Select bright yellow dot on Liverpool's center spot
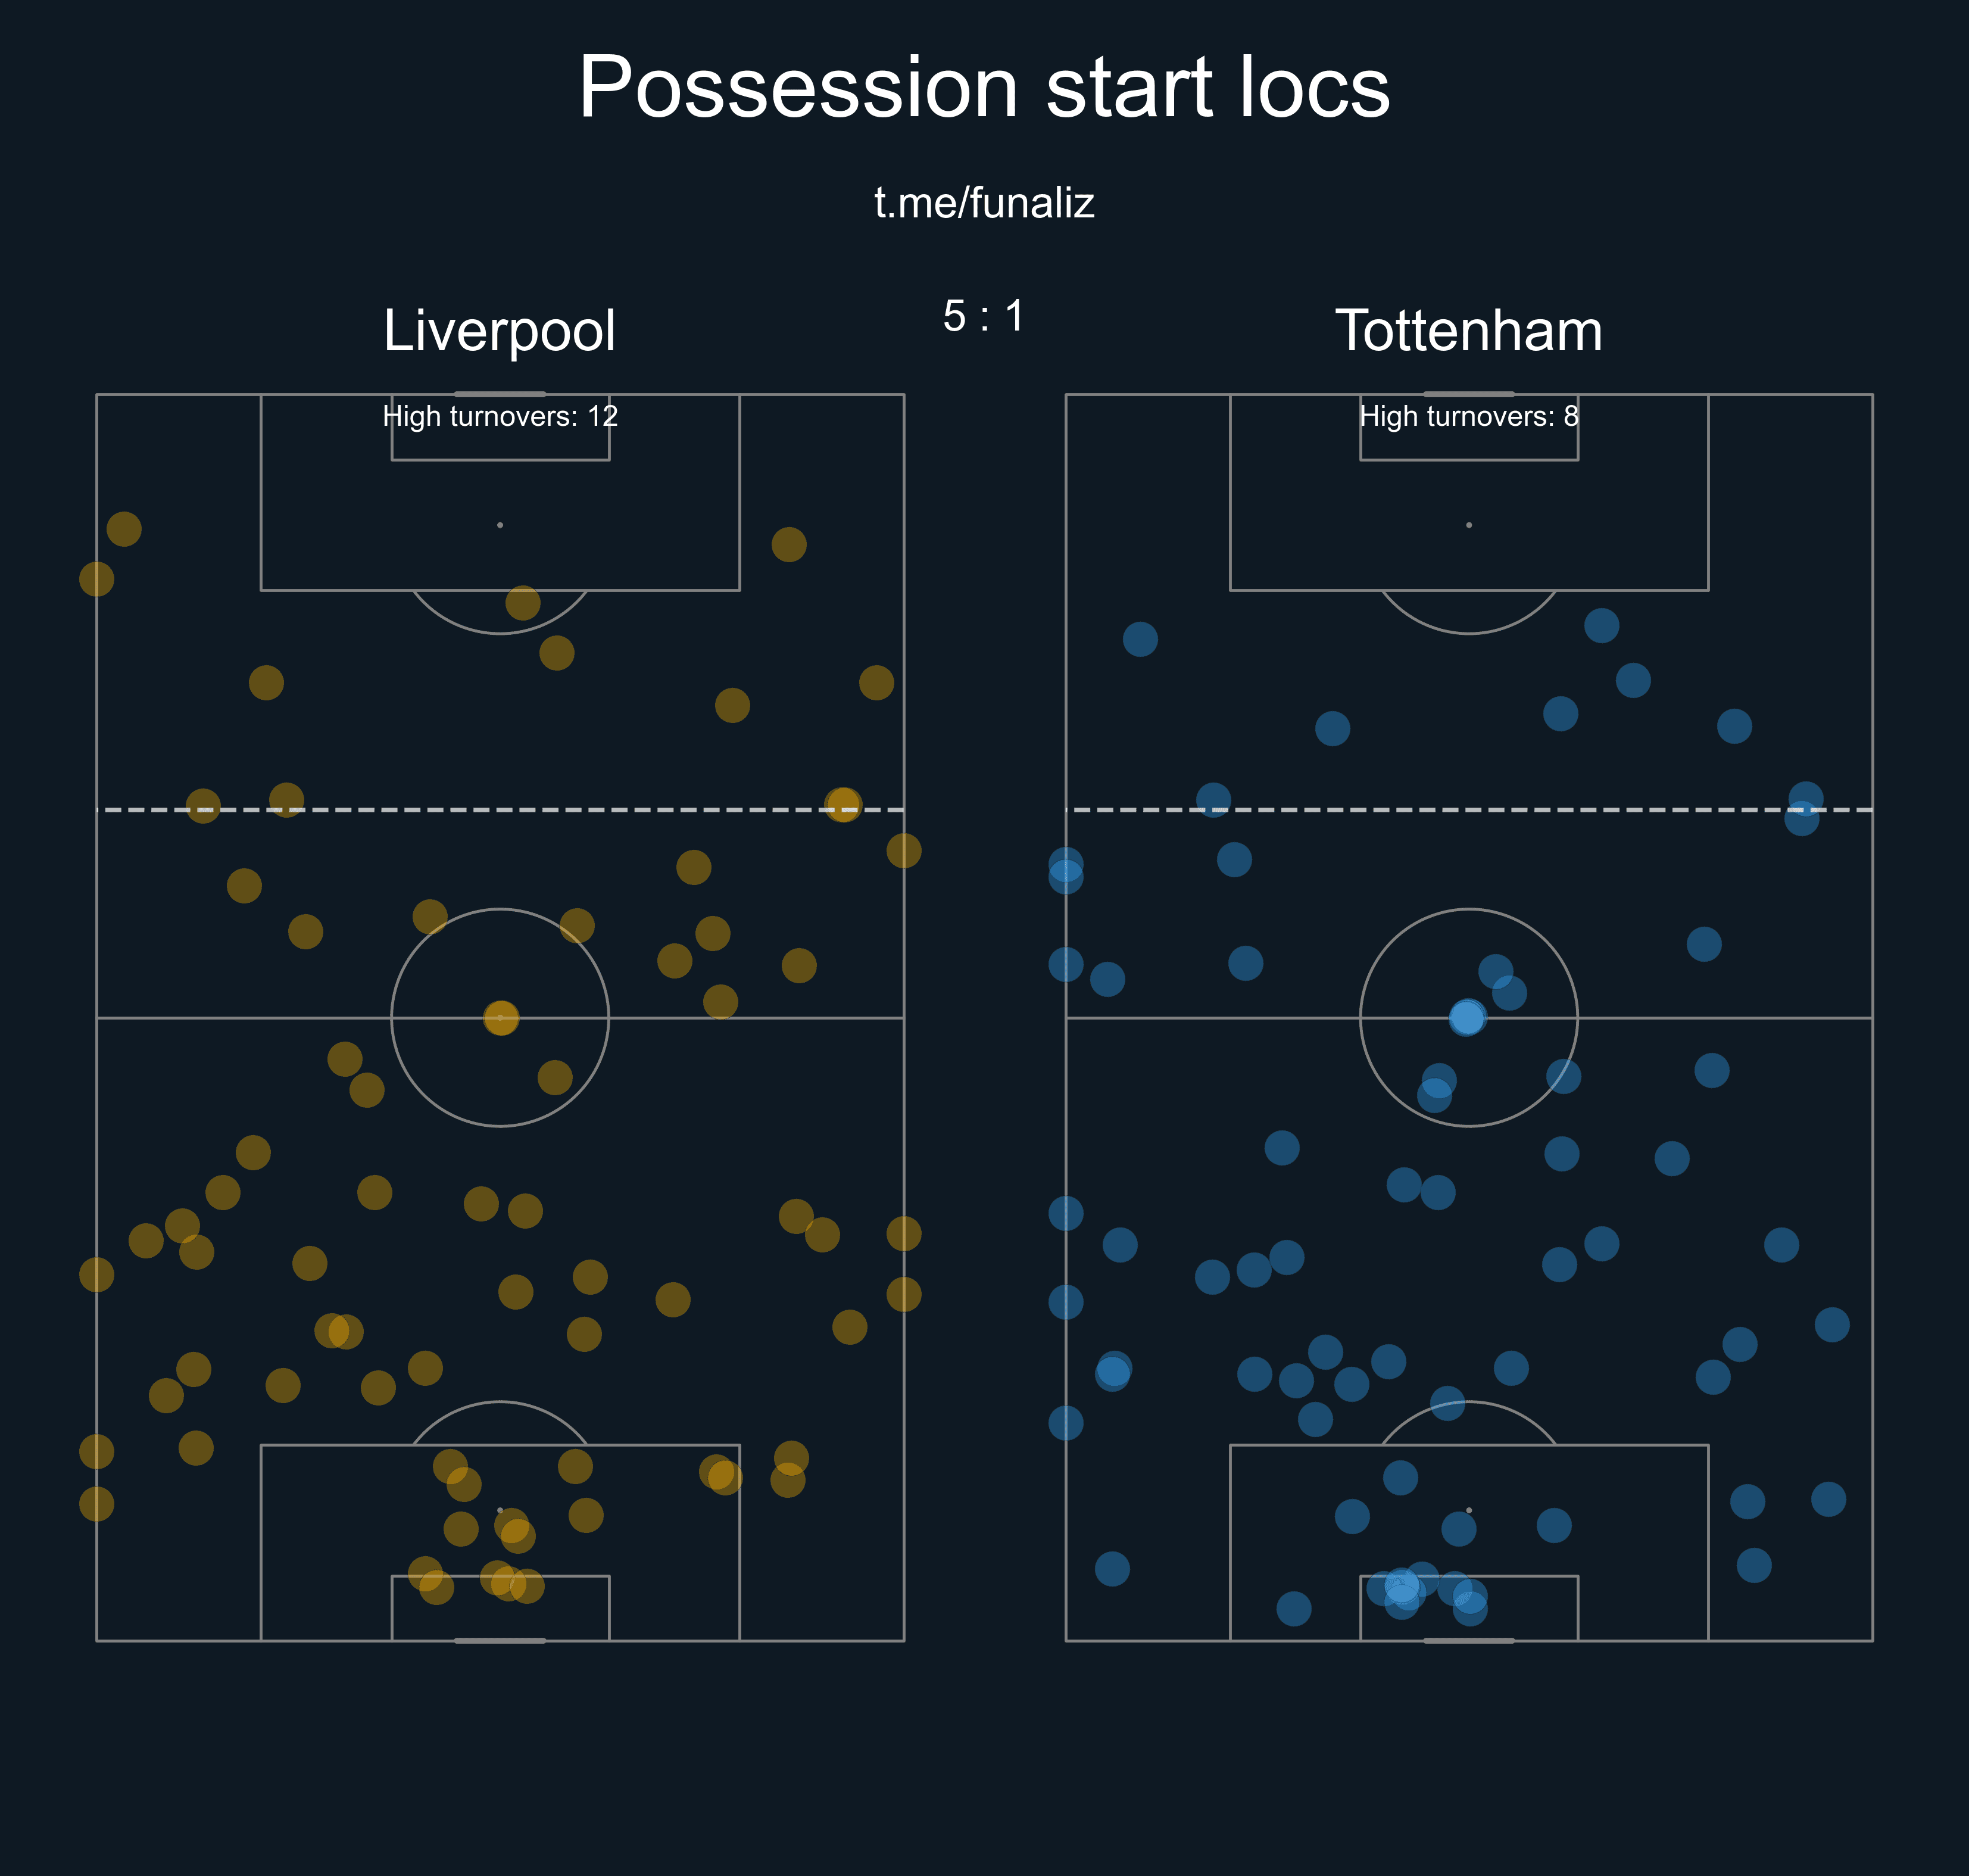Viewport: 1969px width, 1876px height. [x=501, y=1018]
